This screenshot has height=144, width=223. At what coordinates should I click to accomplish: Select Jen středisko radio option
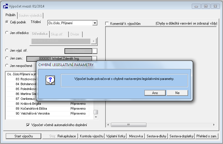click(x=7, y=33)
